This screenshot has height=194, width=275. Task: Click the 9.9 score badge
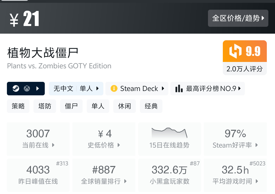click(x=245, y=51)
